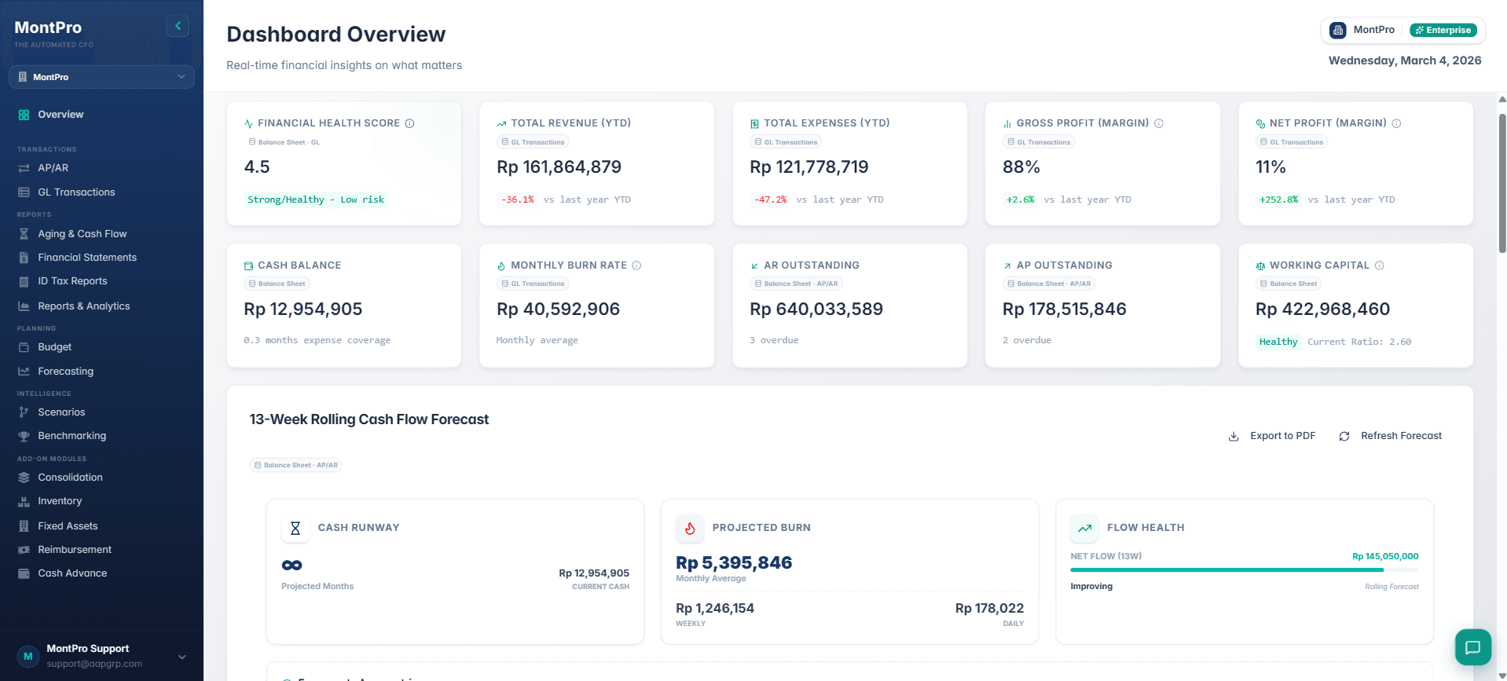This screenshot has width=1507, height=681.
Task: Show Working Capital info tooltip
Action: coord(1379,265)
